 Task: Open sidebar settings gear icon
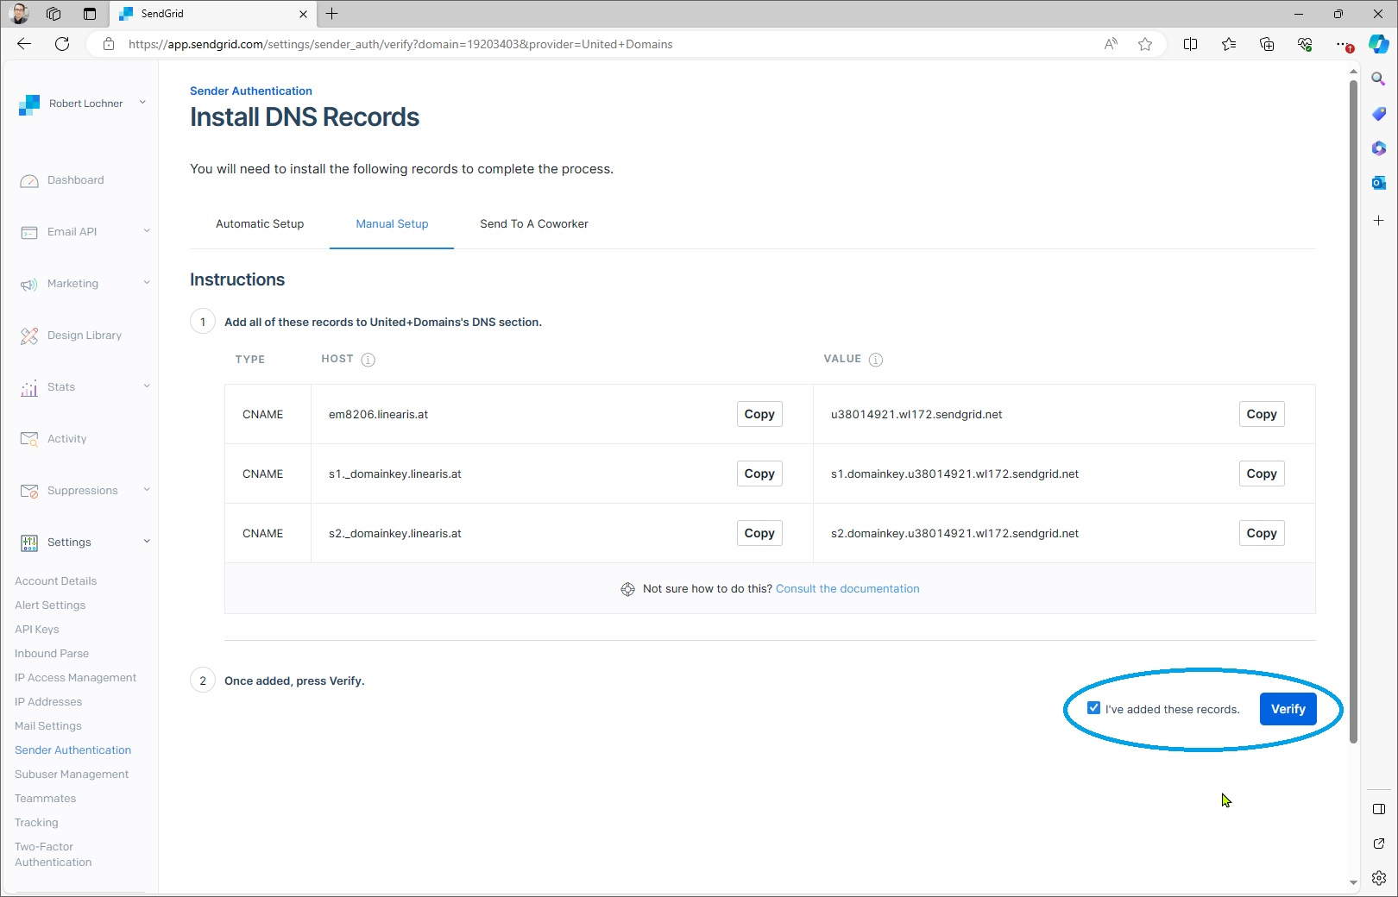pos(1378,878)
